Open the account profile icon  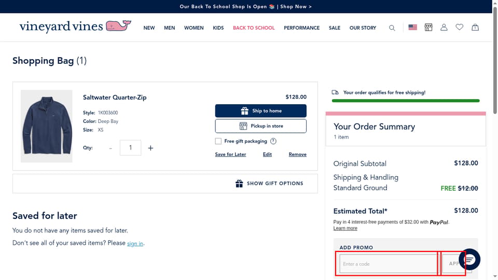[444, 27]
